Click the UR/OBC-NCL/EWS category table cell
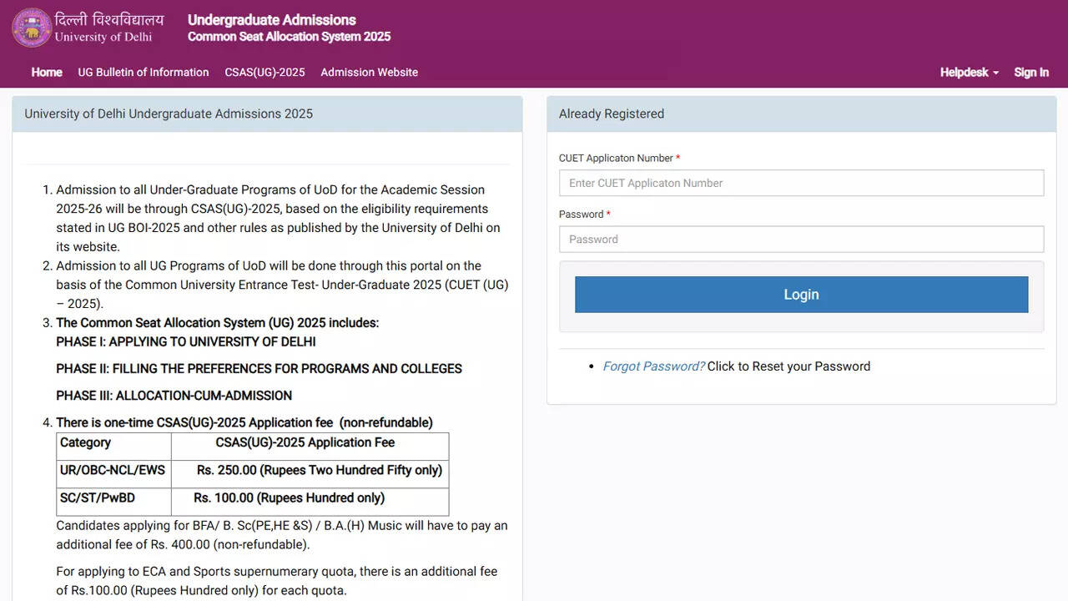 (x=113, y=471)
